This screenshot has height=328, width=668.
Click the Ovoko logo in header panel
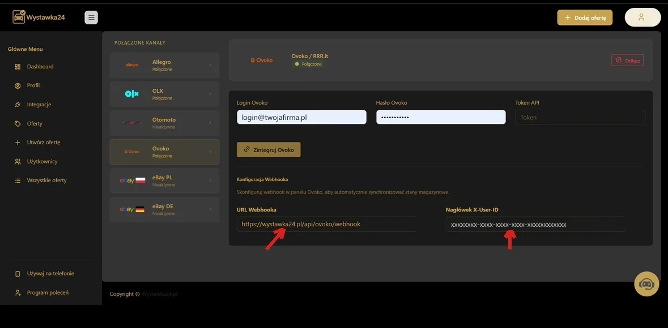[x=262, y=61]
